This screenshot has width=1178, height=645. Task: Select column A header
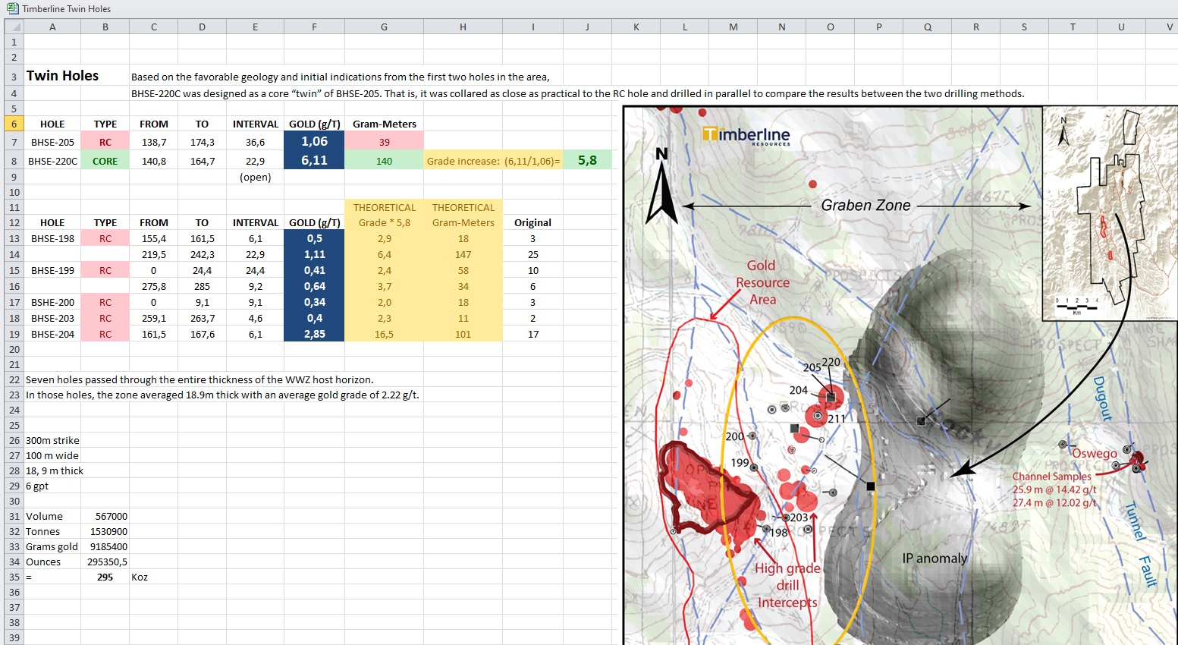[52, 27]
